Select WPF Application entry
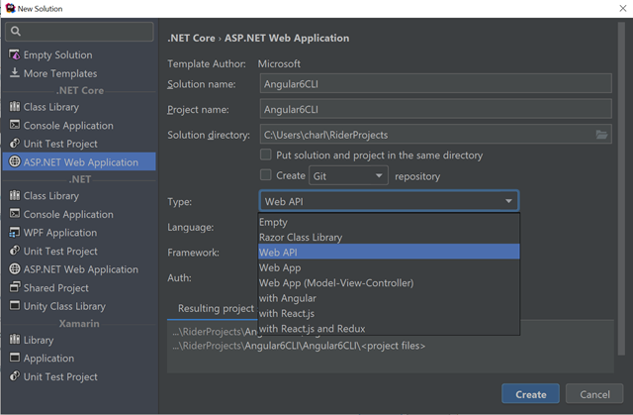 [79, 233]
